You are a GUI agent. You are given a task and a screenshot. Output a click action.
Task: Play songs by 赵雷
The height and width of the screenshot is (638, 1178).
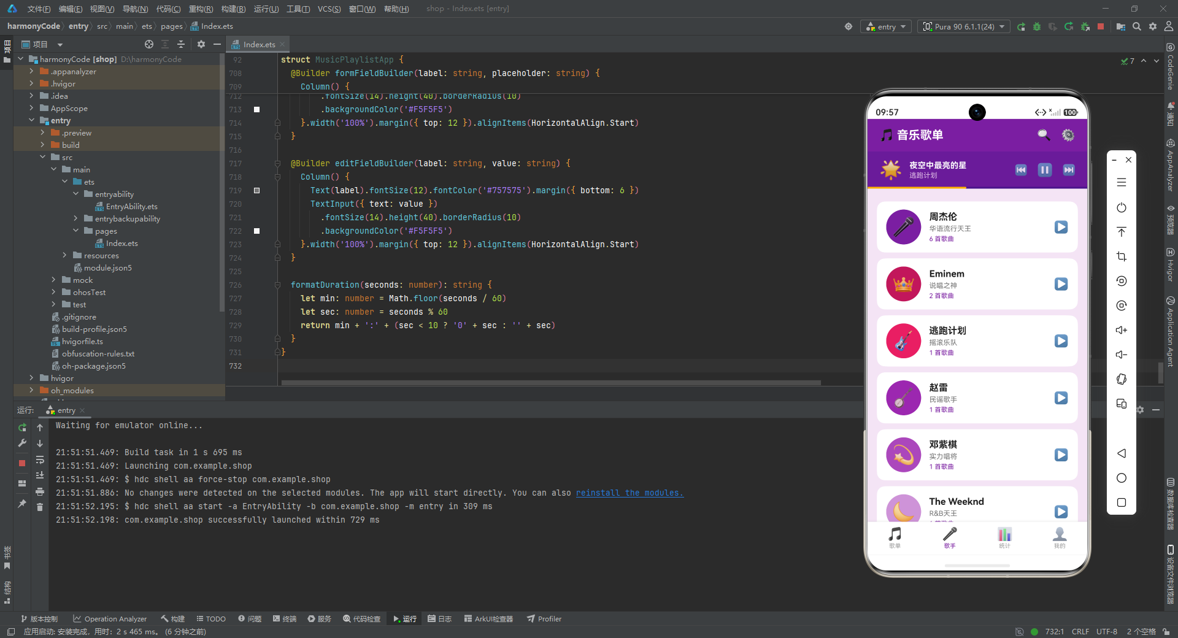1061,398
